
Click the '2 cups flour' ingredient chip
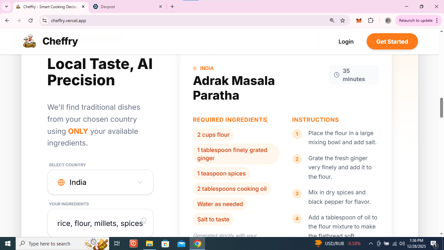pyautogui.click(x=213, y=135)
